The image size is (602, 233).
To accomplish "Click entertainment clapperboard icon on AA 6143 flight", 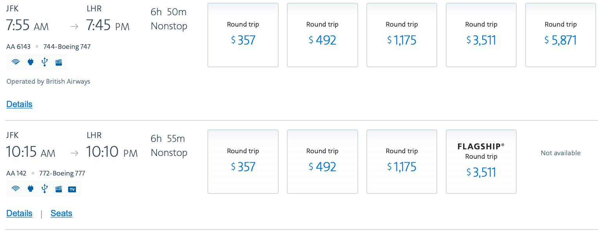I will click(x=59, y=62).
